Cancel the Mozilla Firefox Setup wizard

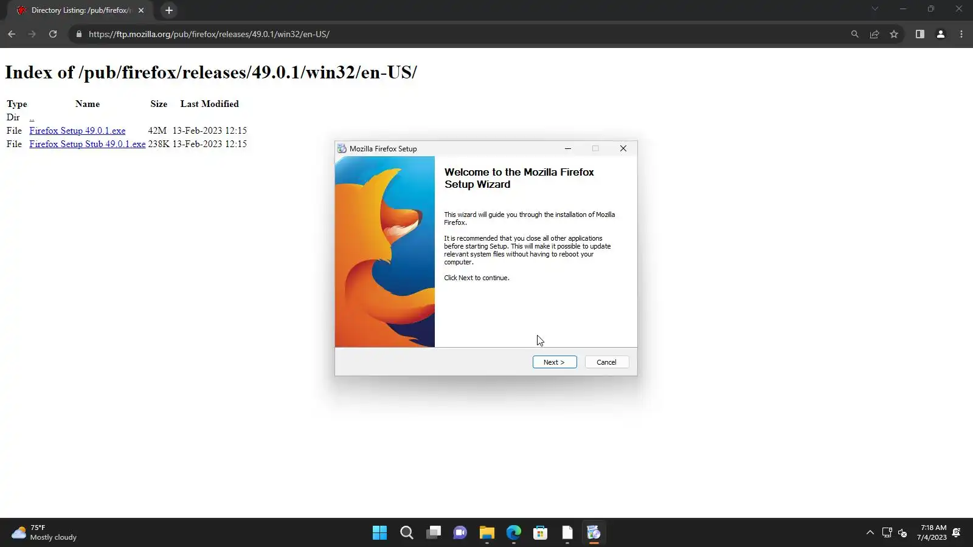click(606, 362)
